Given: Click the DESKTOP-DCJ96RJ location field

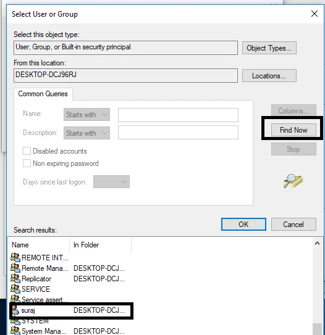Looking at the screenshot, I should (125, 75).
